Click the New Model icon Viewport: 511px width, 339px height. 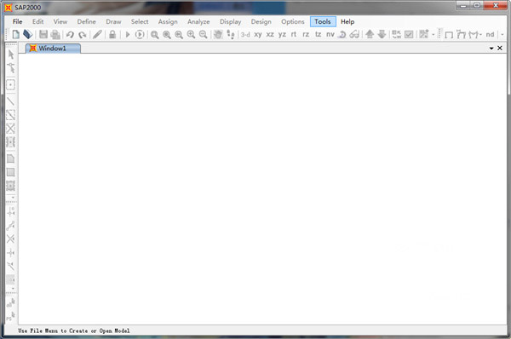pyautogui.click(x=15, y=34)
